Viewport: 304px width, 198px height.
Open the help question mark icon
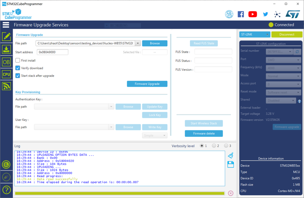tap(6, 190)
